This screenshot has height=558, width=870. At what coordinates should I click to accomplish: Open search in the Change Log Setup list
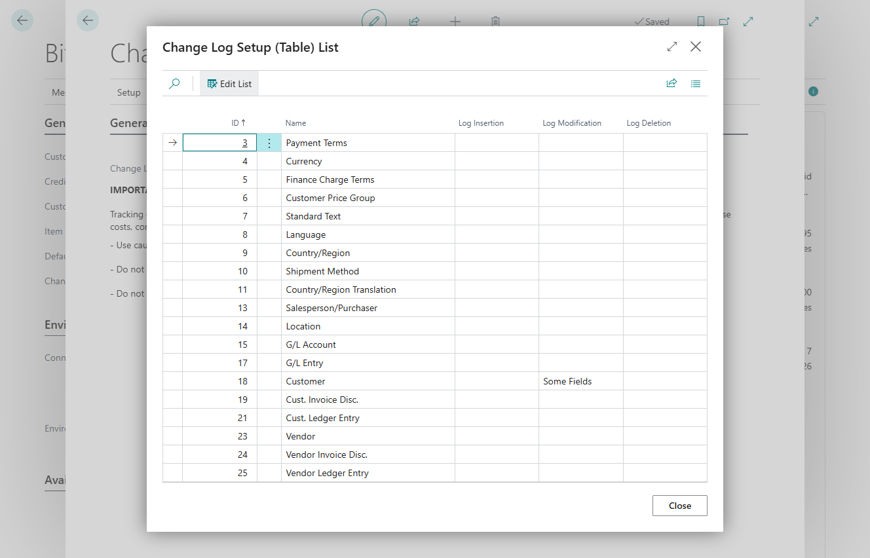pyautogui.click(x=174, y=84)
